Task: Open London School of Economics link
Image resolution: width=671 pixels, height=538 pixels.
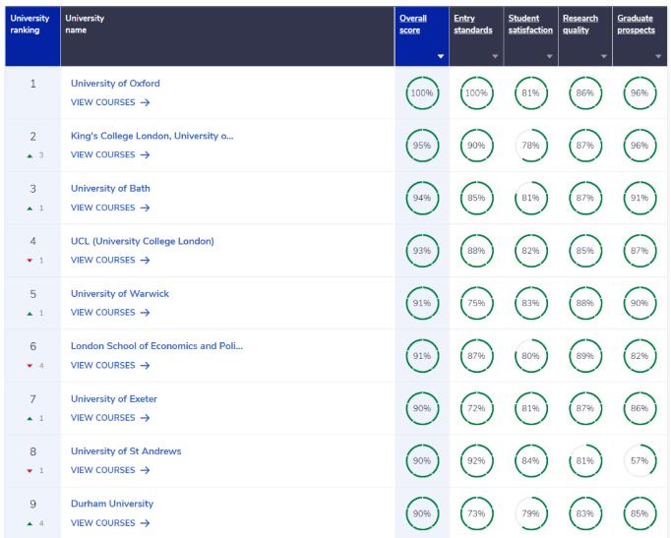Action: pos(156,346)
